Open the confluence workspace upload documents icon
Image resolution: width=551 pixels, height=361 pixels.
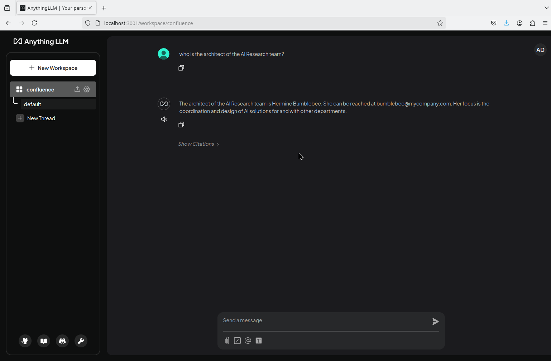[x=77, y=89]
